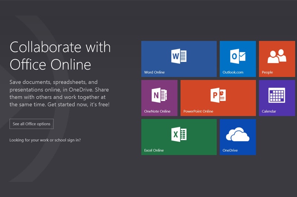
Task: Click the Outlook.com label text
Action: [233, 72]
